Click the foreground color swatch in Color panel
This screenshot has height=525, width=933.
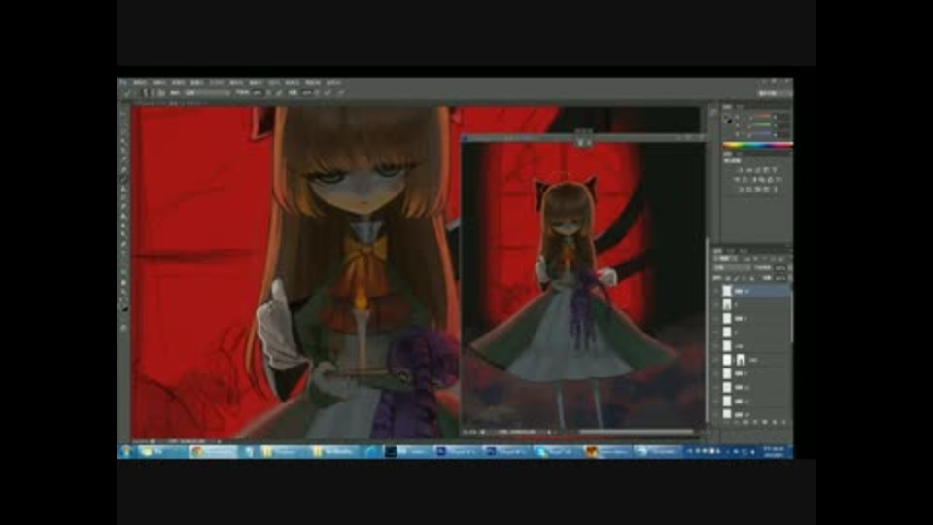tap(727, 118)
